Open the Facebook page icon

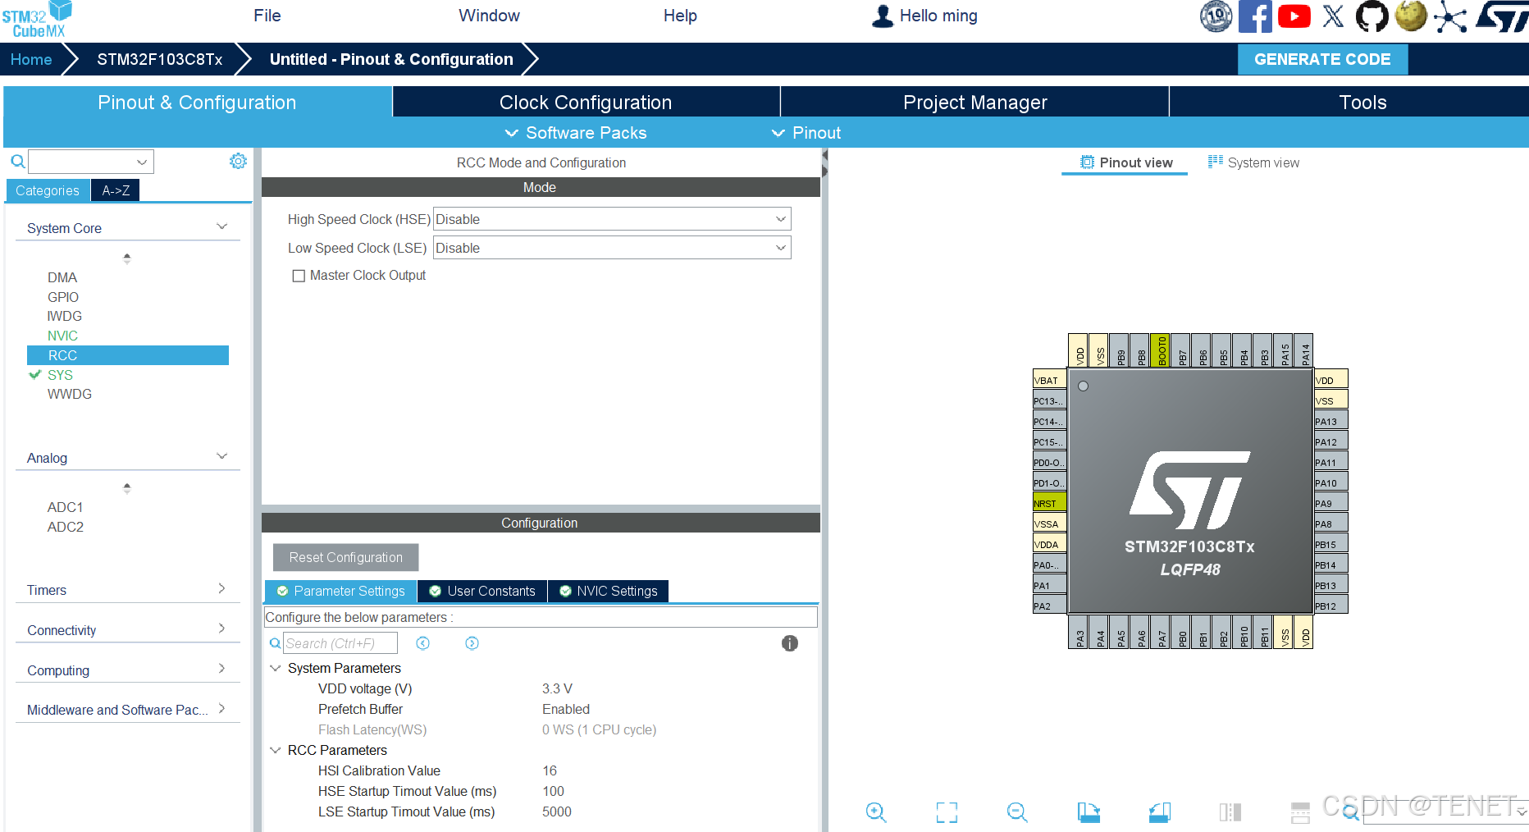[x=1255, y=16]
